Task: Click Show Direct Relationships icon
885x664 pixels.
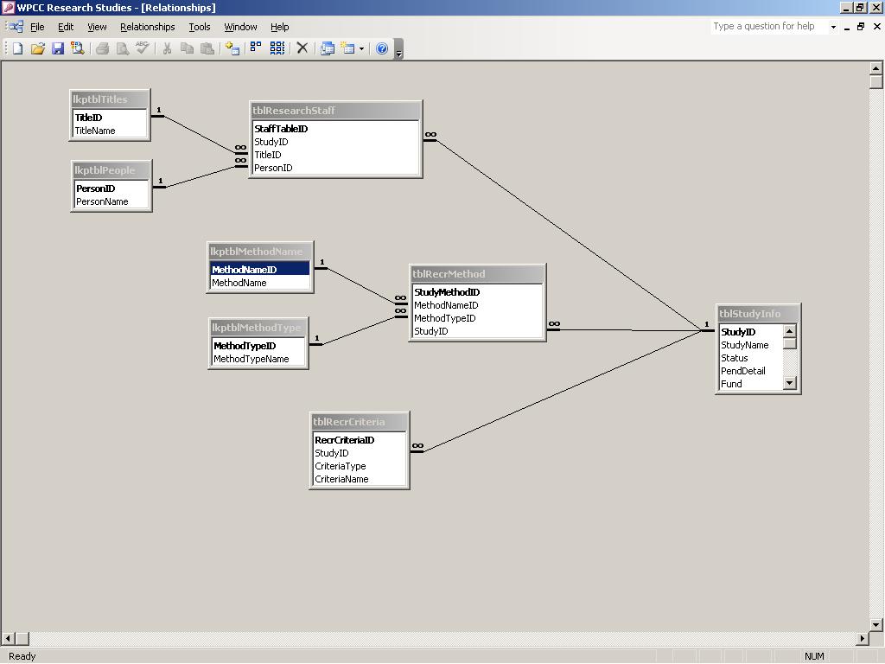Action: coord(256,48)
